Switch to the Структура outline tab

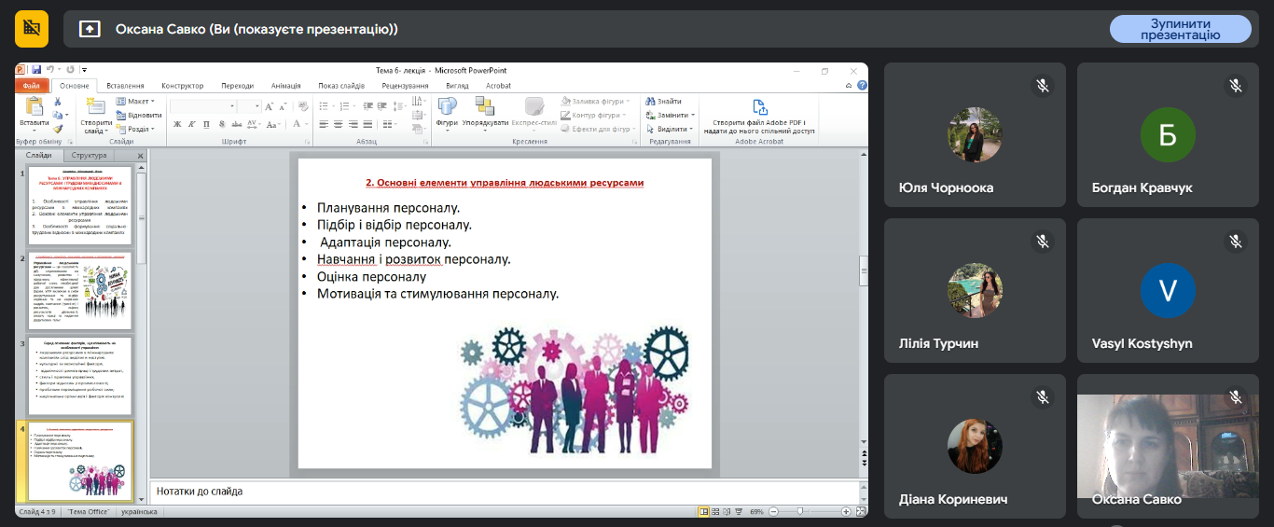pos(89,156)
